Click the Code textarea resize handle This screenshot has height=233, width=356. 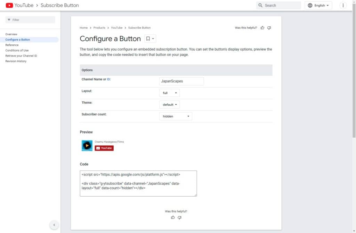pyautogui.click(x=195, y=195)
